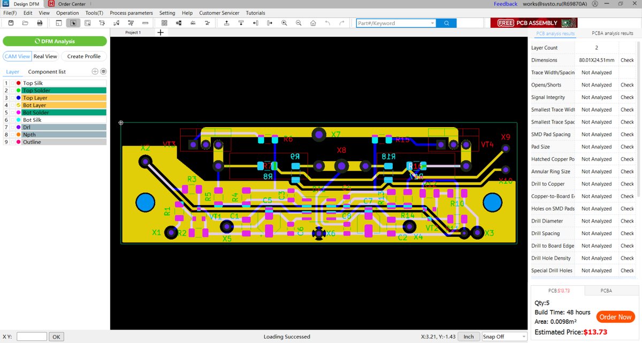
Task: Click the Top Layer blue color swatch
Action: [18, 98]
